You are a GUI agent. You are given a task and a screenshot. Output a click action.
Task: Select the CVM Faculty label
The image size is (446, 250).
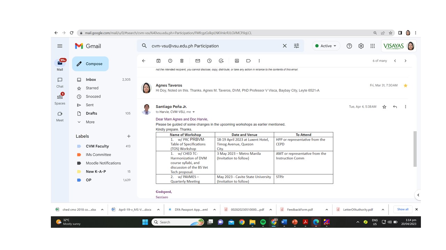(x=97, y=146)
